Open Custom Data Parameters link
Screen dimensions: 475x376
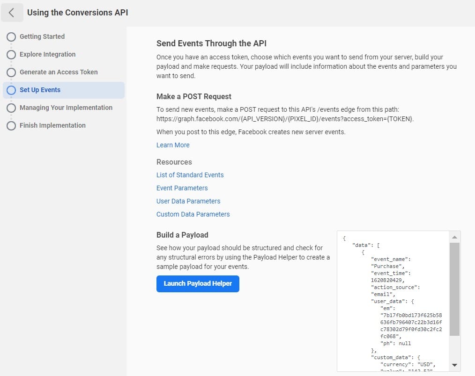[x=193, y=214]
